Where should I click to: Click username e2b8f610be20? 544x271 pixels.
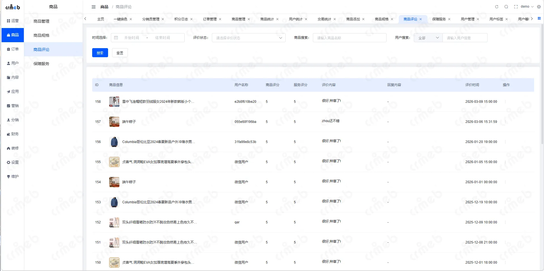[x=245, y=102]
